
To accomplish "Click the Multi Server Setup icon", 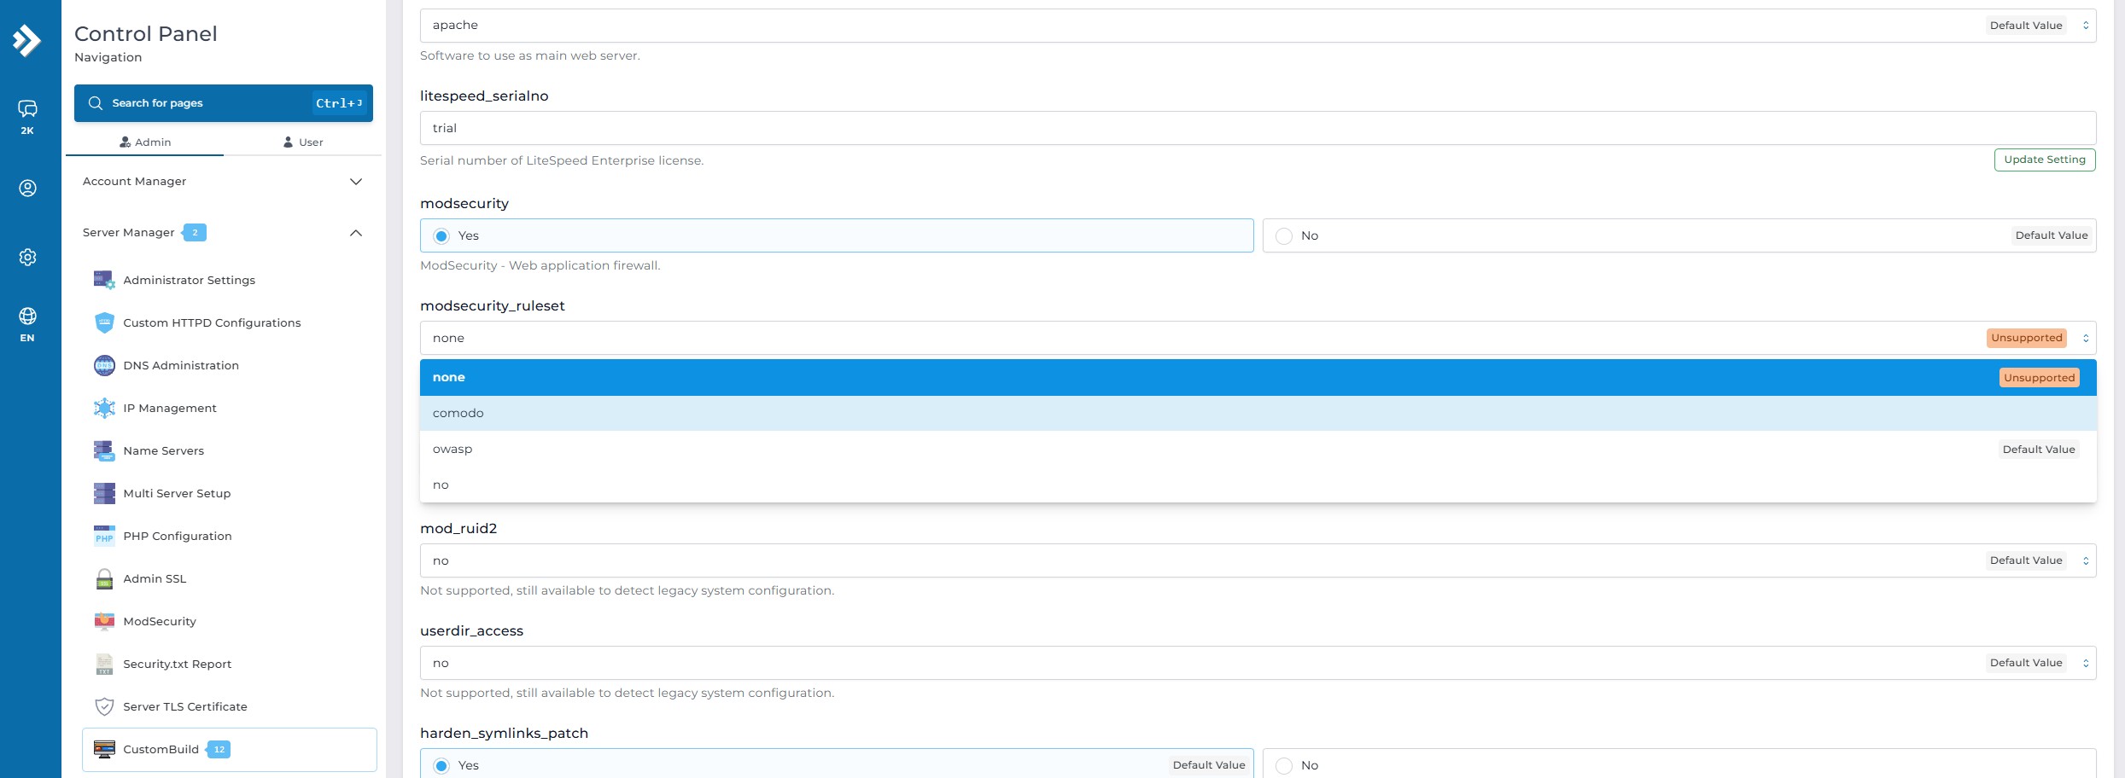I will [104, 493].
